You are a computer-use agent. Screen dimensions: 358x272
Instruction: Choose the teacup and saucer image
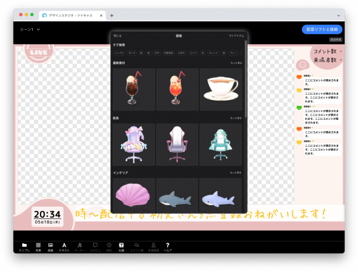point(221,89)
